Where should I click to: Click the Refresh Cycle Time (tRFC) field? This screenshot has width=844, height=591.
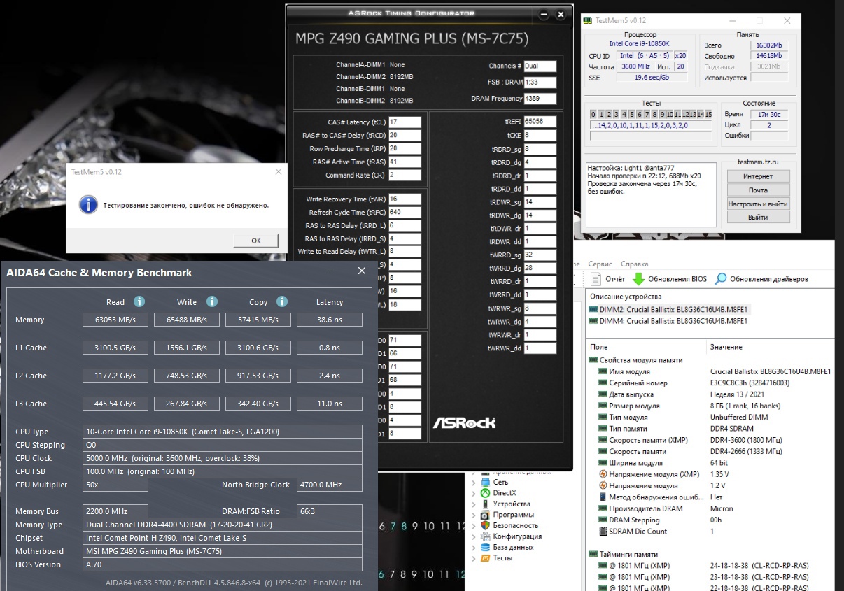405,212
